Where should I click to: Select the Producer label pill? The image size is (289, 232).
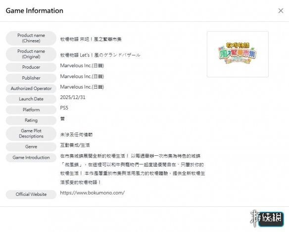click(31, 67)
